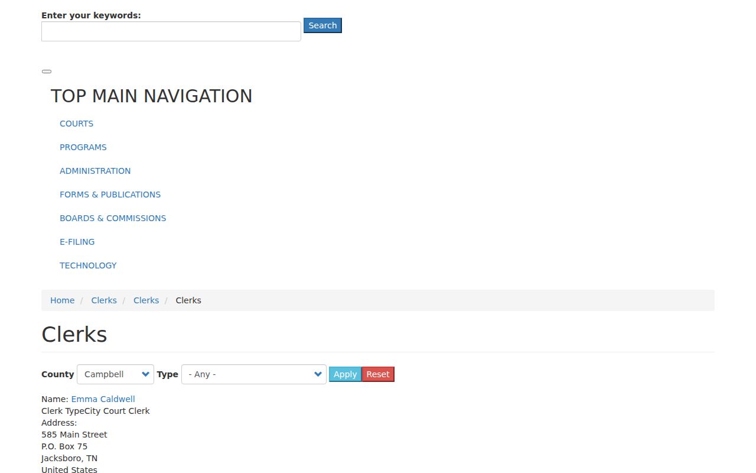Viewport: 756px width, 473px height.
Task: Open Emma Caldwell clerk profile link
Action: tap(103, 399)
